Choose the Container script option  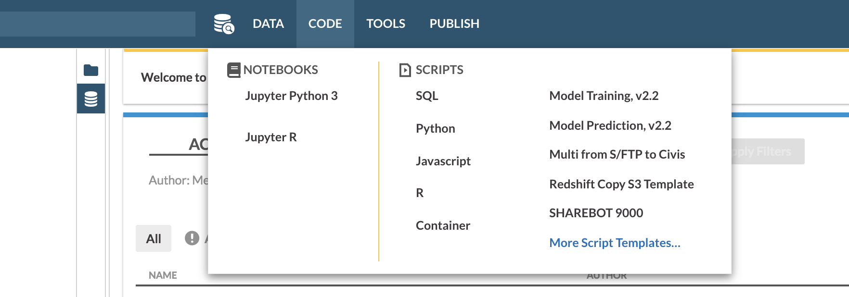(443, 225)
